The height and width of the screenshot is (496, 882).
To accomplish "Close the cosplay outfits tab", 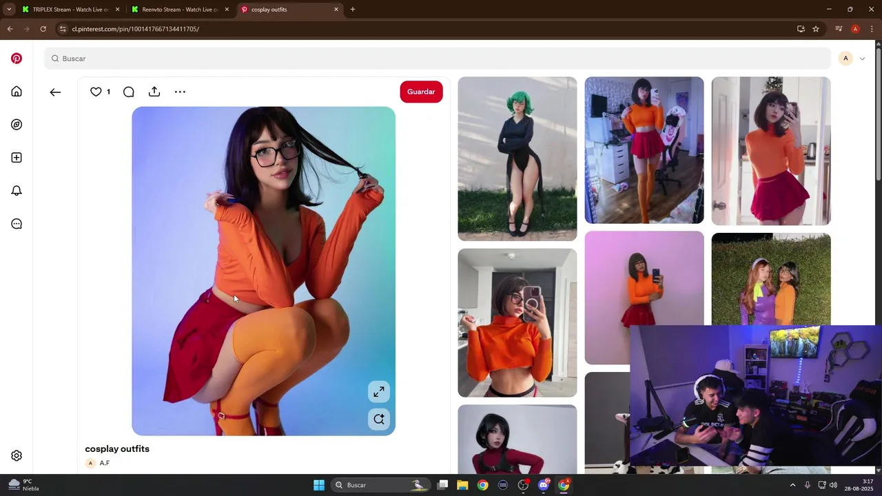I will point(336,10).
